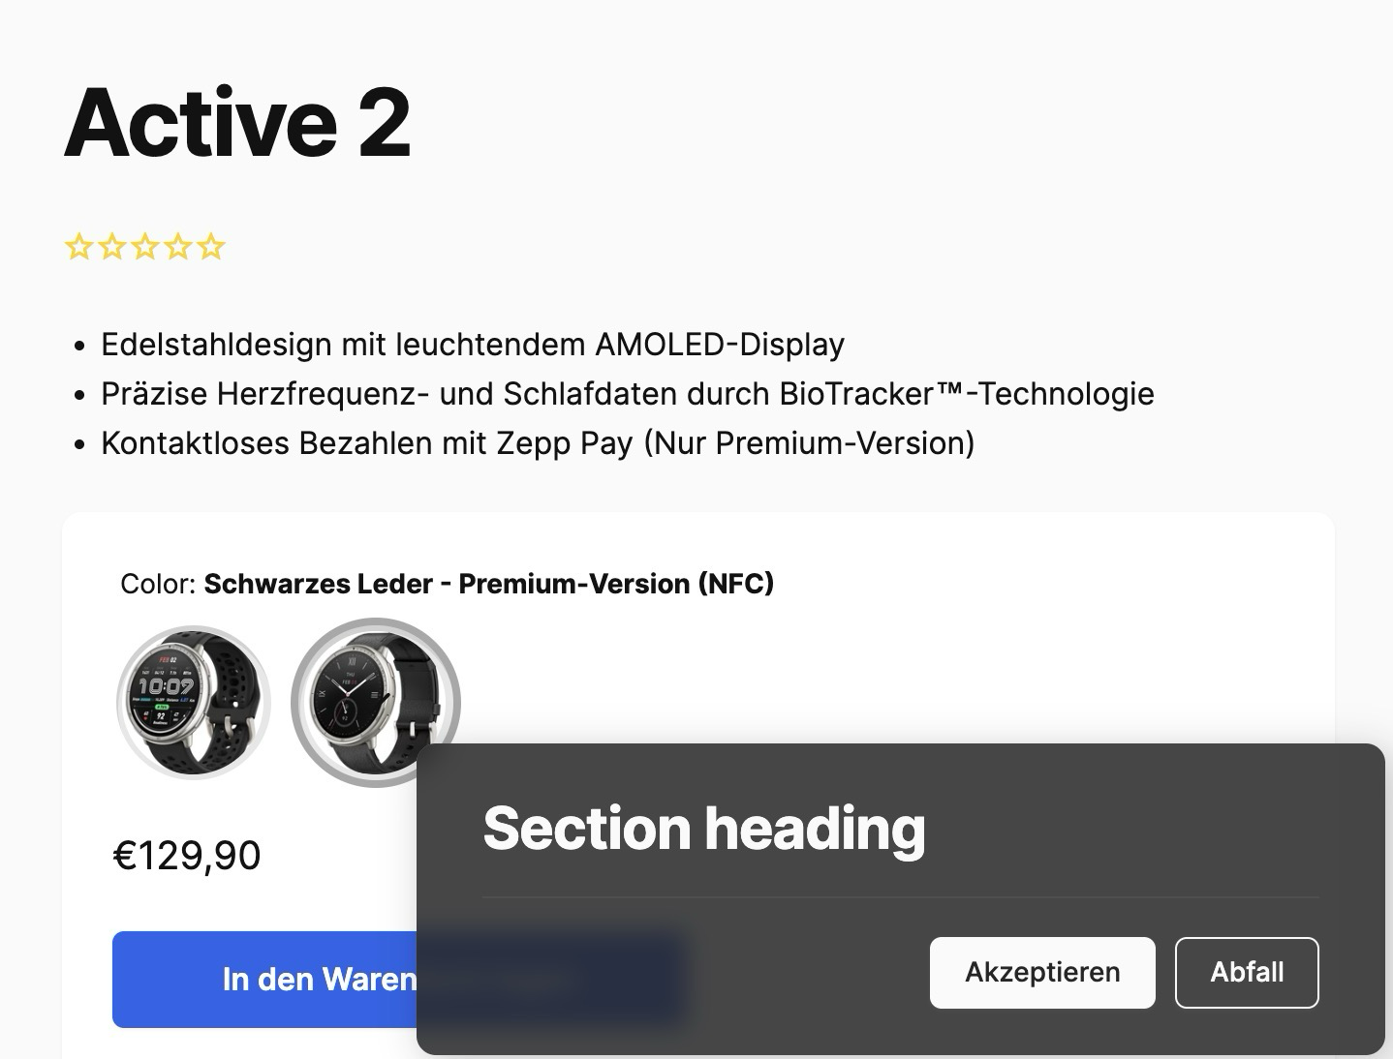
Task: Click the Section heading banner title
Action: click(704, 829)
